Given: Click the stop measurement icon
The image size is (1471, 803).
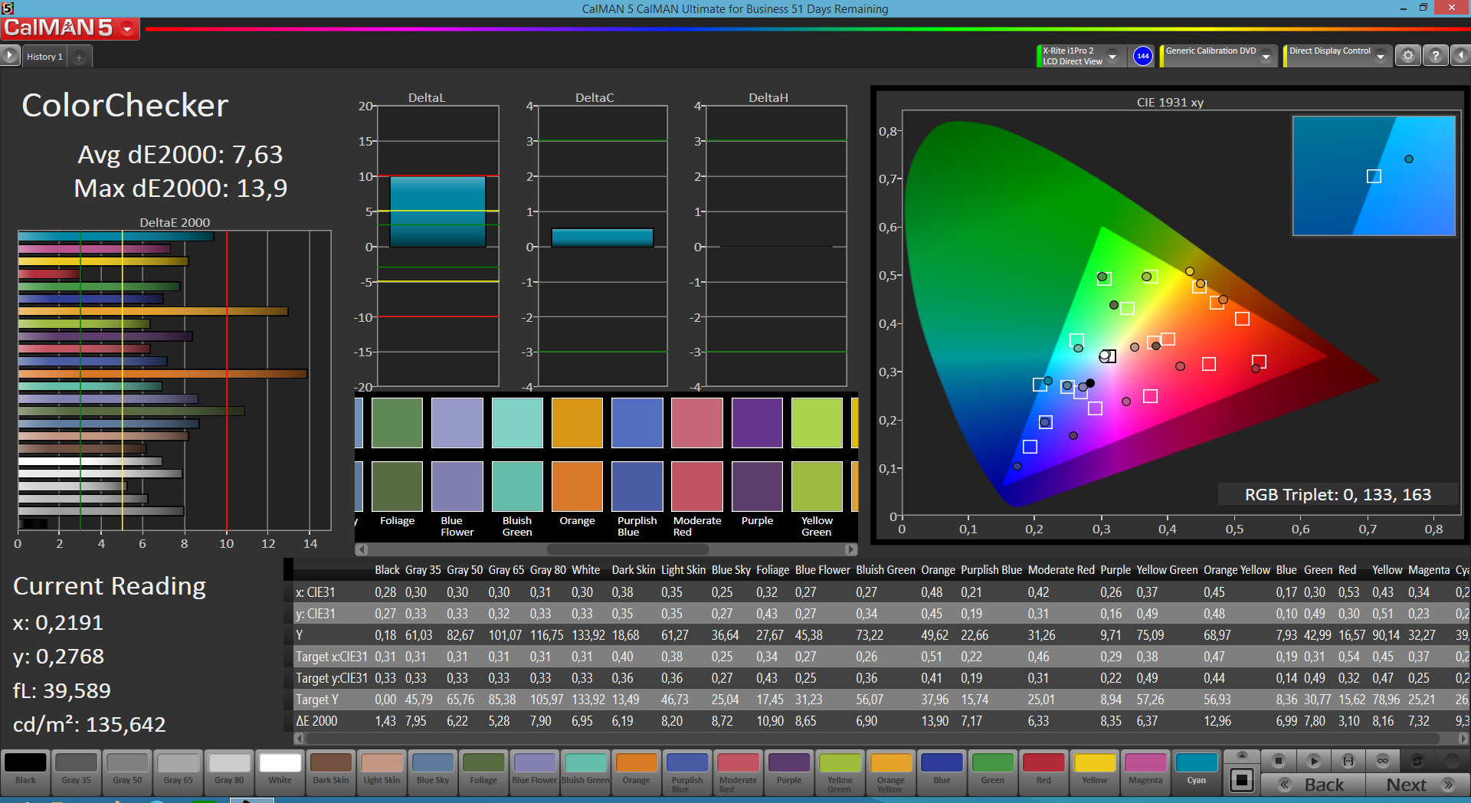Looking at the screenshot, I should click(1278, 761).
